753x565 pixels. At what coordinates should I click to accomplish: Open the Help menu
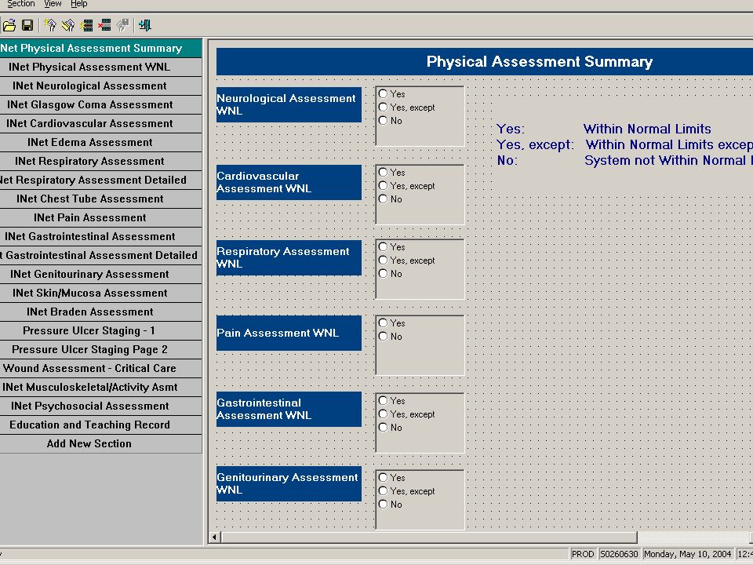[78, 4]
